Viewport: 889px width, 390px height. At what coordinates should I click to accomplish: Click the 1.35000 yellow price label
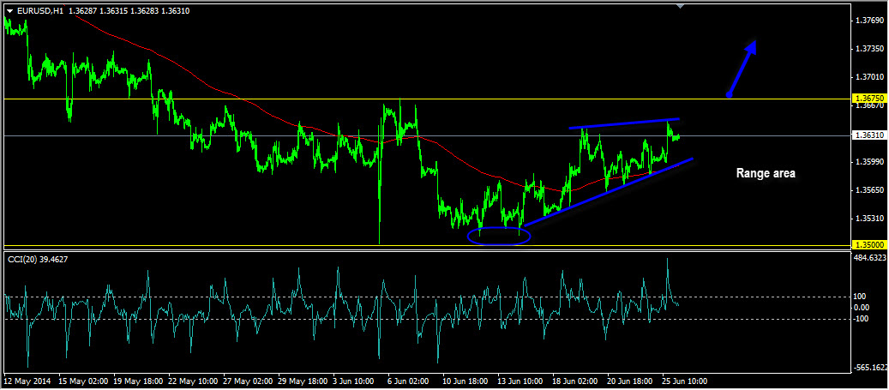click(x=868, y=245)
